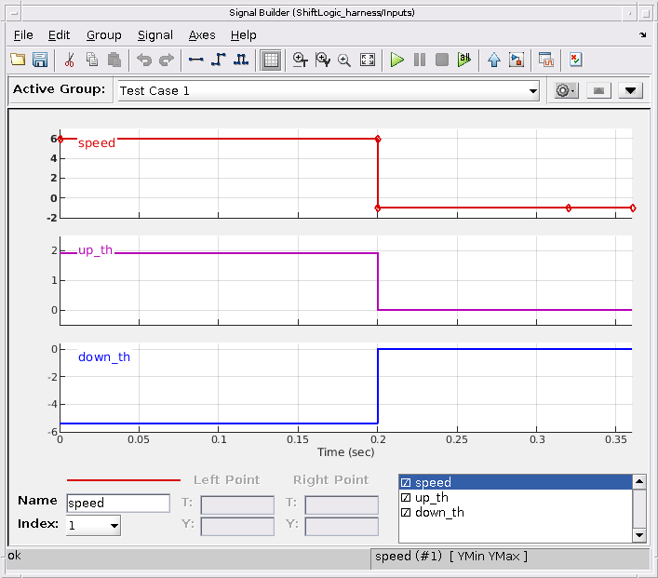Select the speed point at time 0.2 top
The width and height of the screenshot is (658, 578).
tap(378, 139)
